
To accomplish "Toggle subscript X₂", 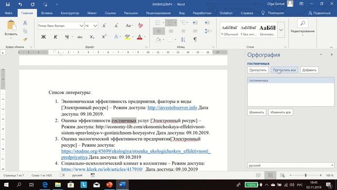I will [92, 37].
